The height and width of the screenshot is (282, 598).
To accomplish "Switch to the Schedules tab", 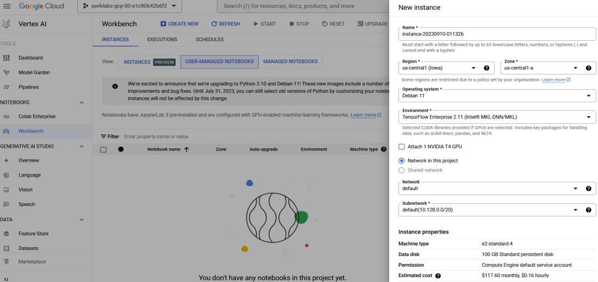I will tap(209, 40).
